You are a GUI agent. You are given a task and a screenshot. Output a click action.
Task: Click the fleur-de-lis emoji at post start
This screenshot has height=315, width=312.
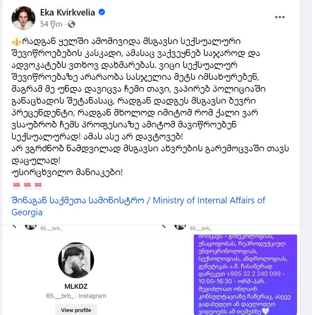pos(16,42)
